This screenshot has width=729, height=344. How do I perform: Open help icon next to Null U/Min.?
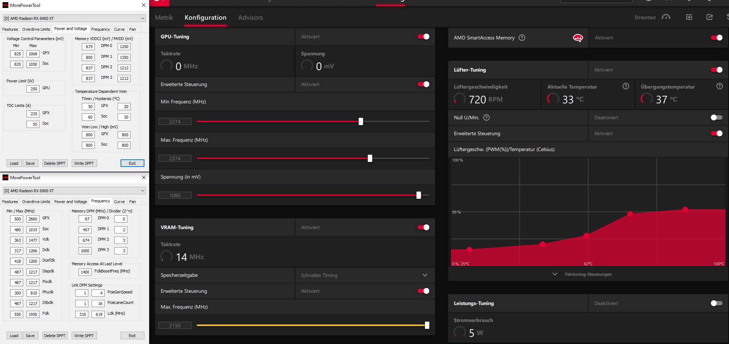coord(486,117)
